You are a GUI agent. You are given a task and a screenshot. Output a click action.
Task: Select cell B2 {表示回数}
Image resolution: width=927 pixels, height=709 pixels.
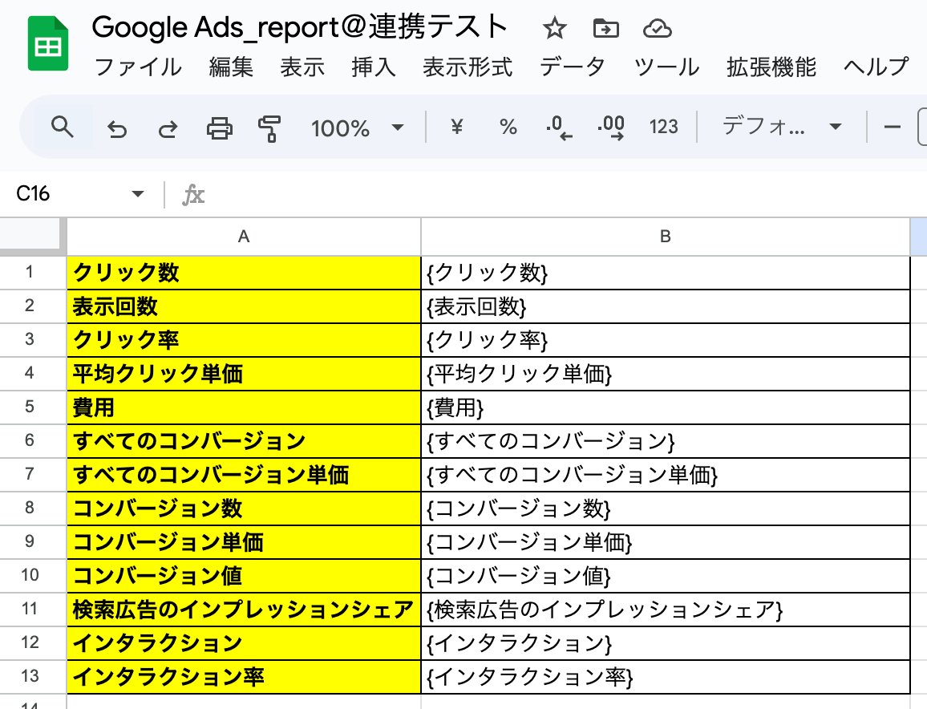click(x=665, y=306)
